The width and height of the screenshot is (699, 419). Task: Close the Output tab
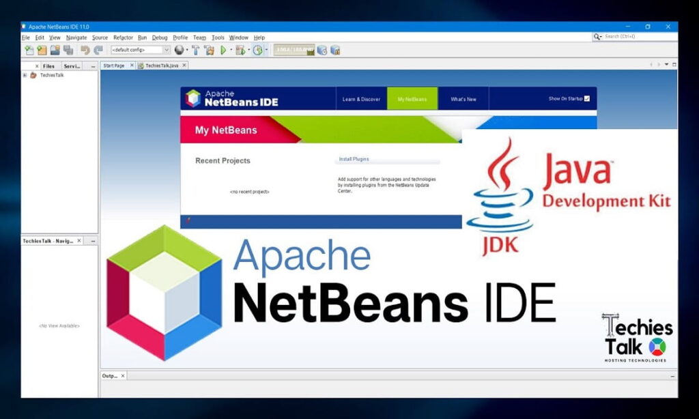123,376
